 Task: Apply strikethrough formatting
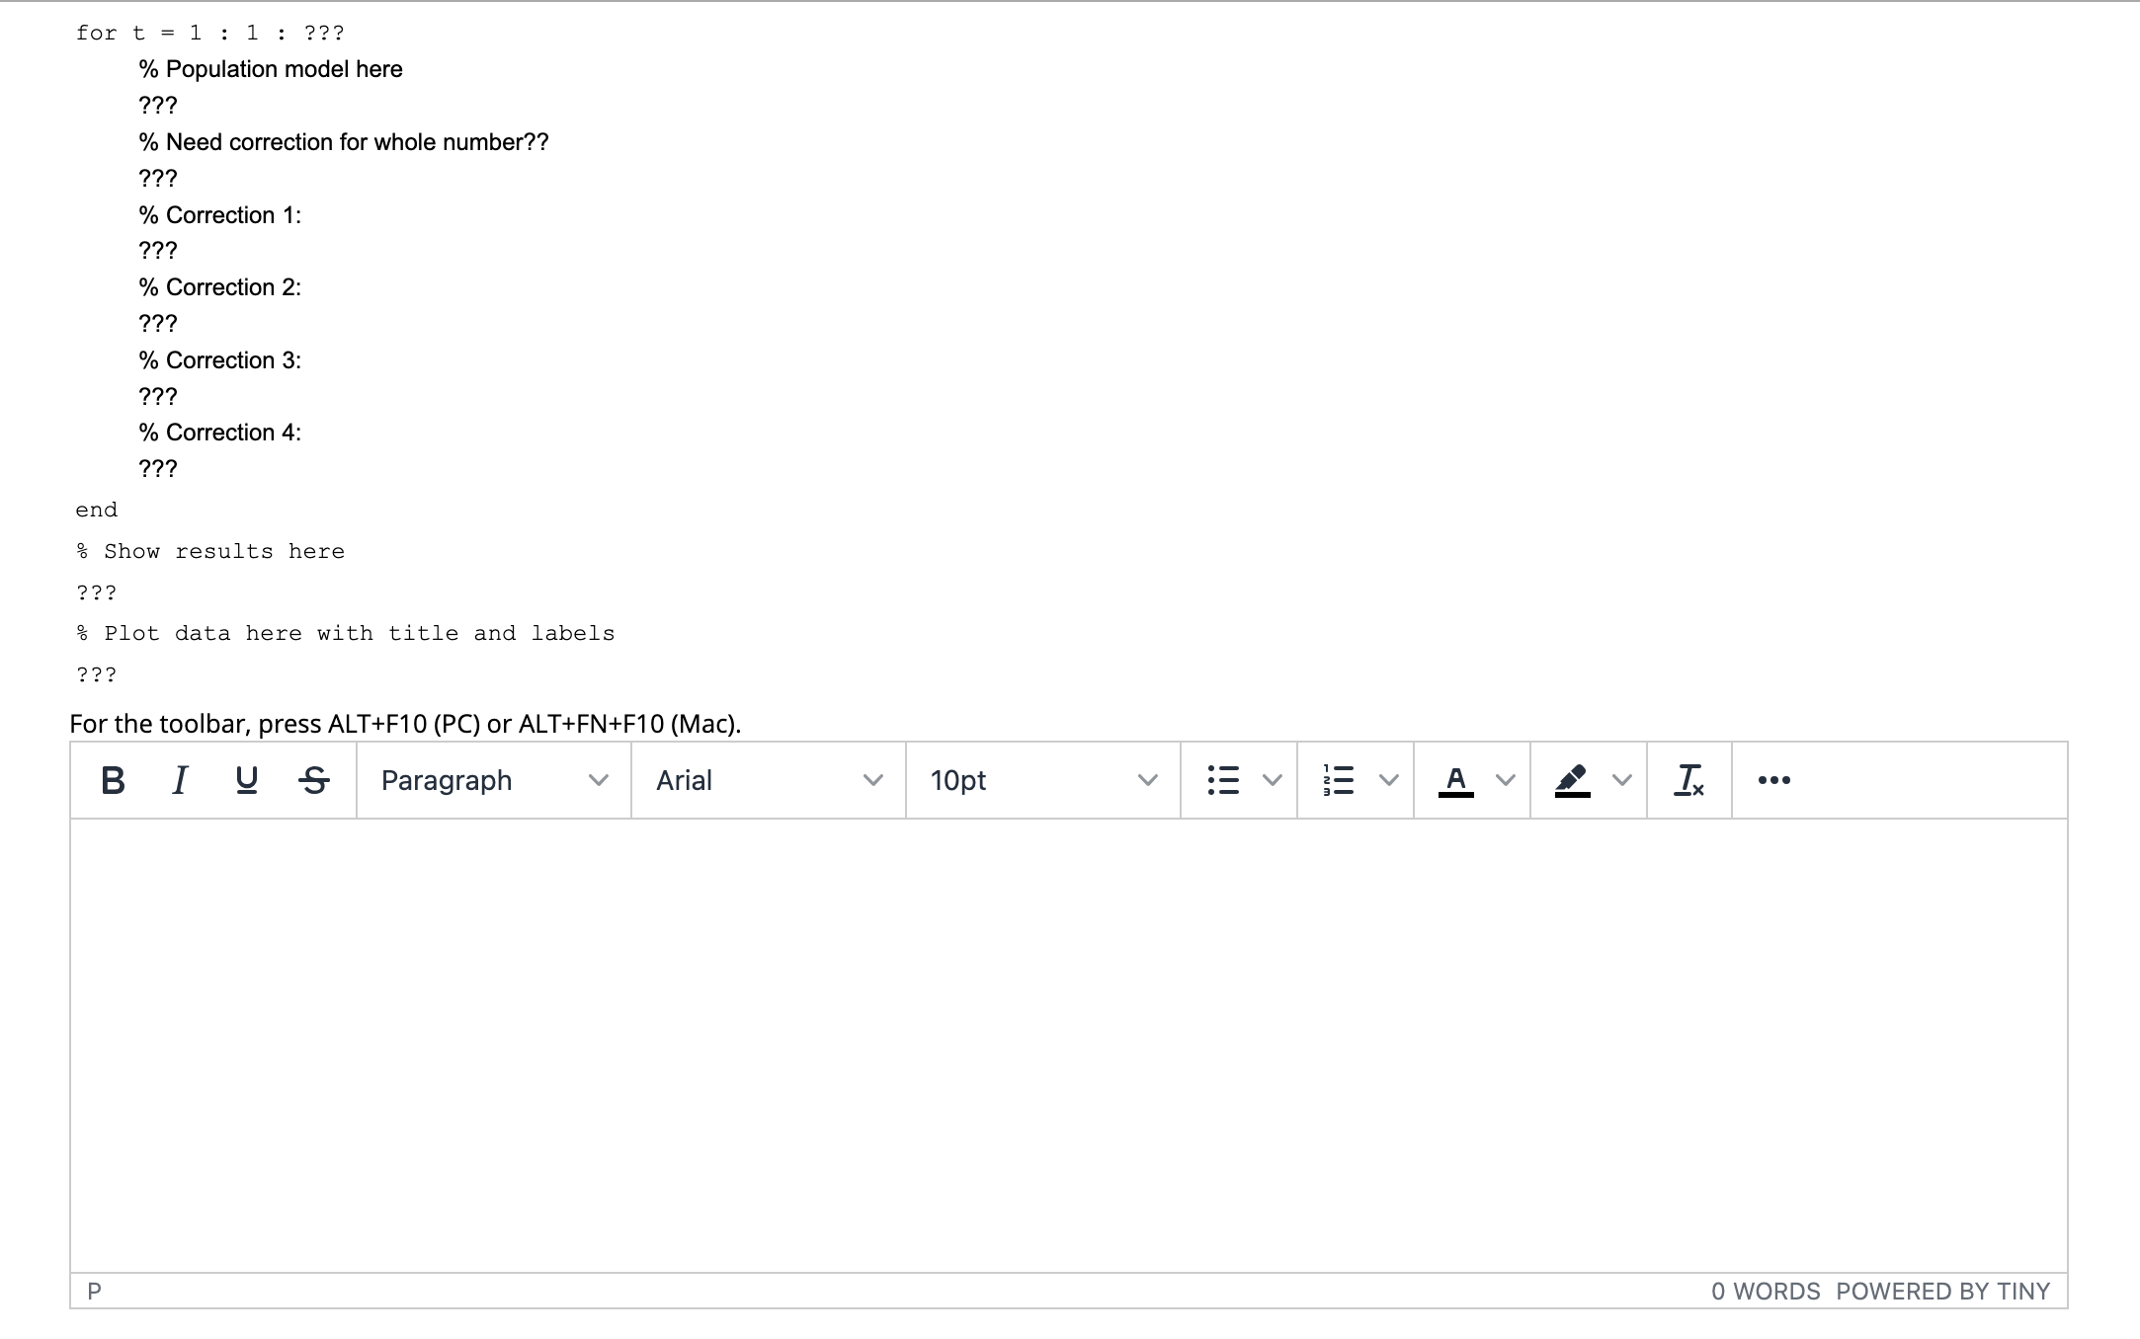click(313, 780)
